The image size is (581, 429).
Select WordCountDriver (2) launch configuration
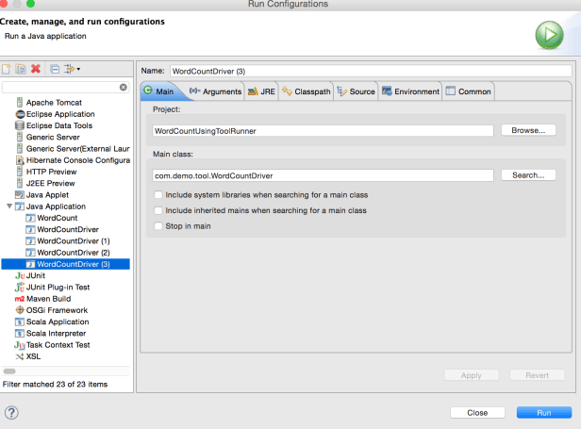tap(74, 253)
